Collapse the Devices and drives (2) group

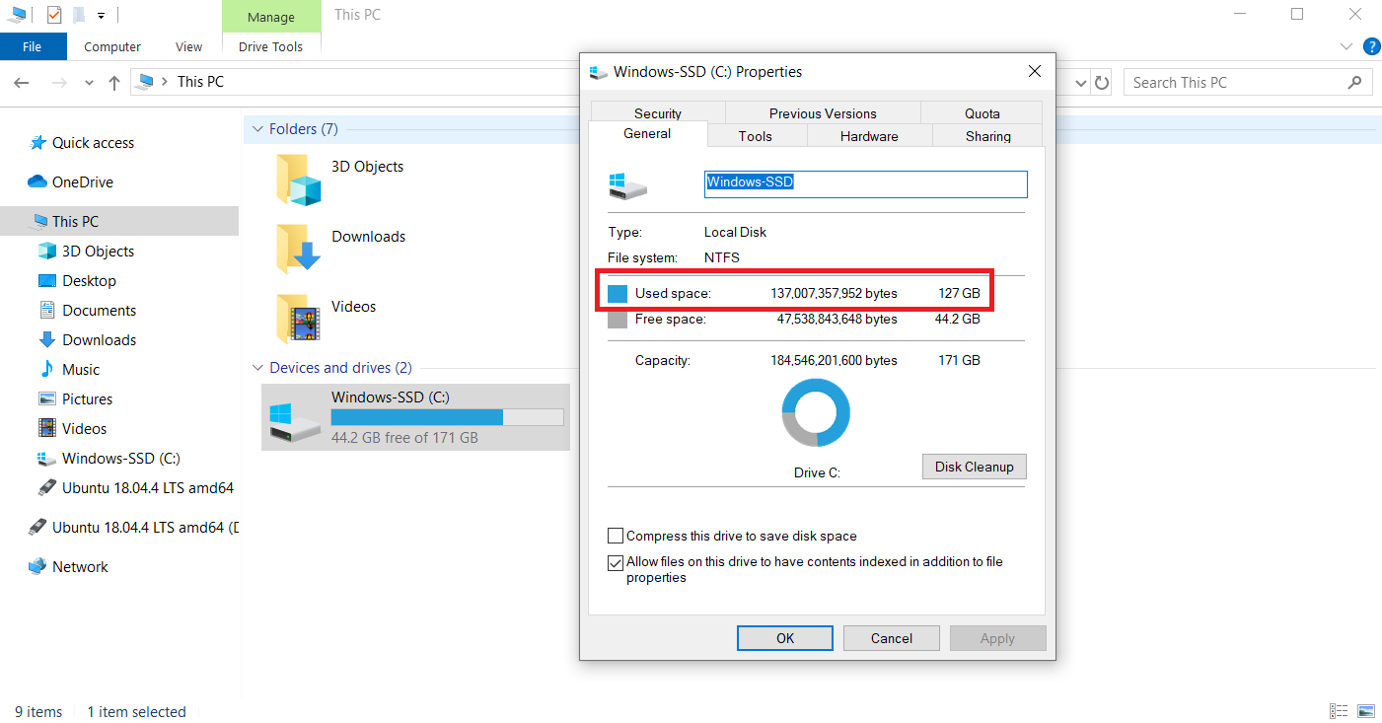pos(258,368)
